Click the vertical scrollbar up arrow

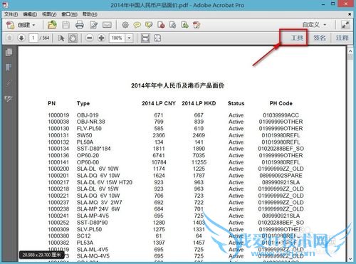tap(350, 51)
